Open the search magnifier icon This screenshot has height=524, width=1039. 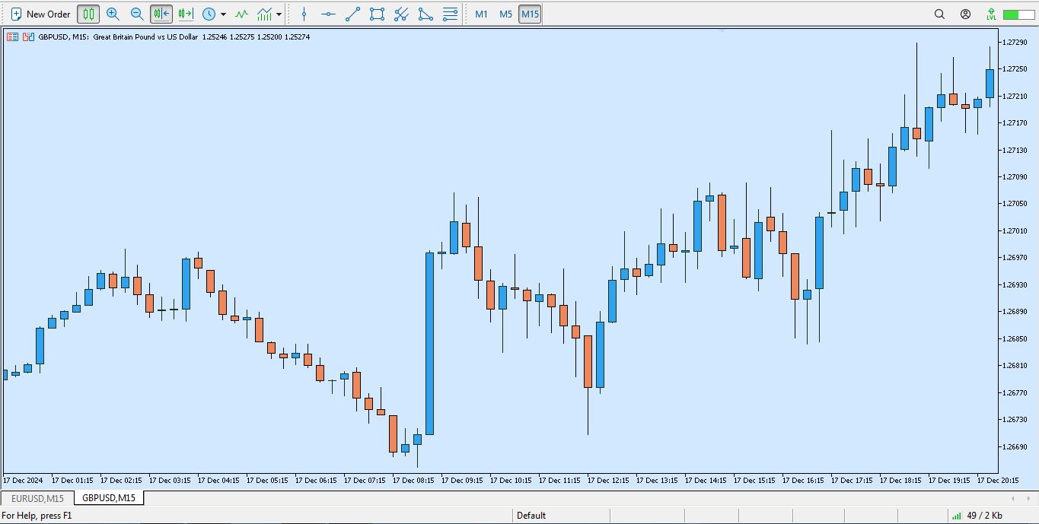pyautogui.click(x=939, y=14)
